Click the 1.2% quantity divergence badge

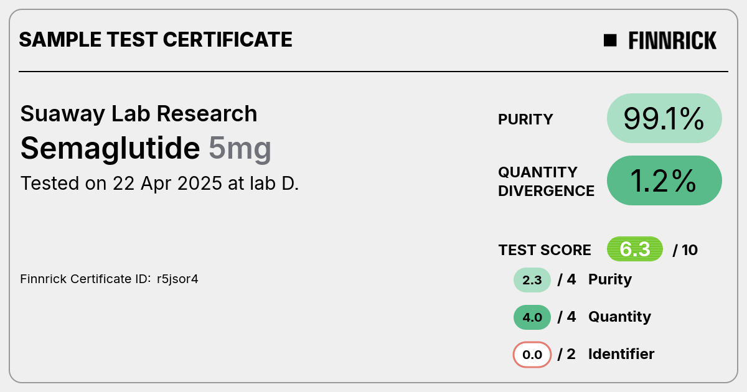point(664,180)
